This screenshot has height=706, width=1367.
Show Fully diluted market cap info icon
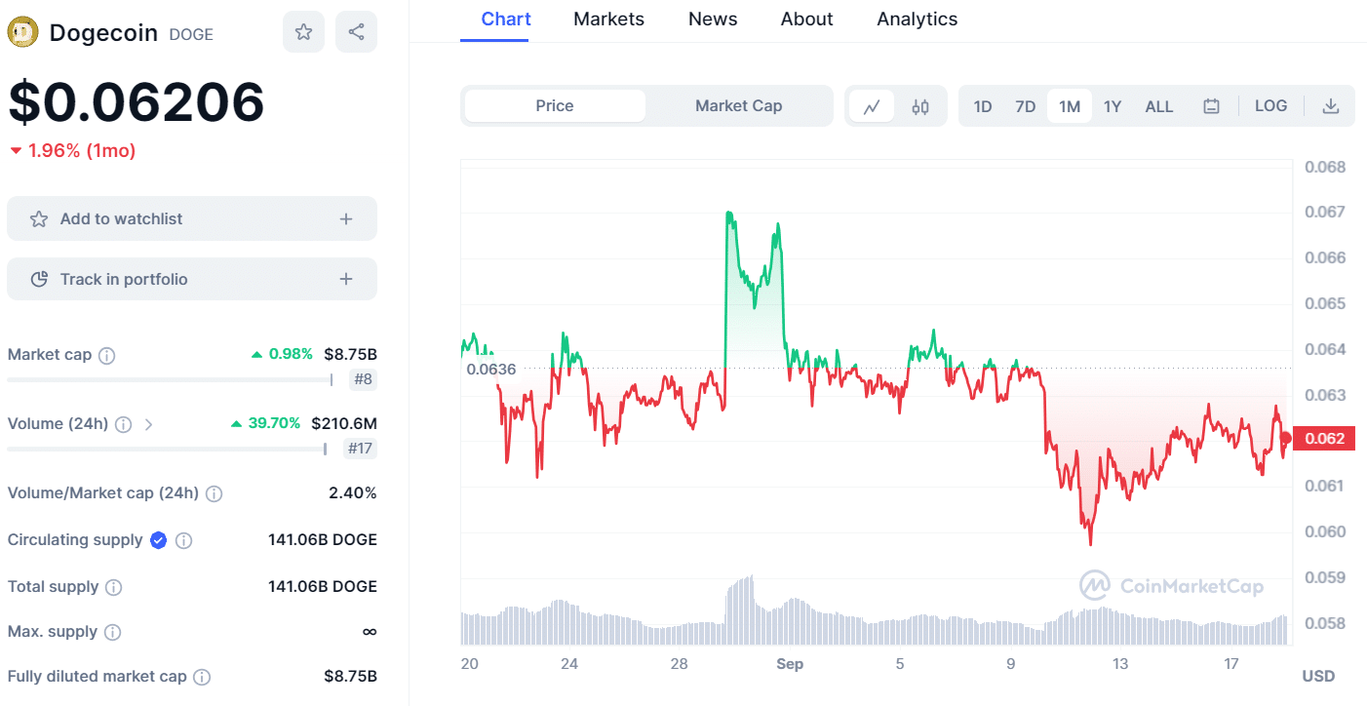(x=202, y=677)
